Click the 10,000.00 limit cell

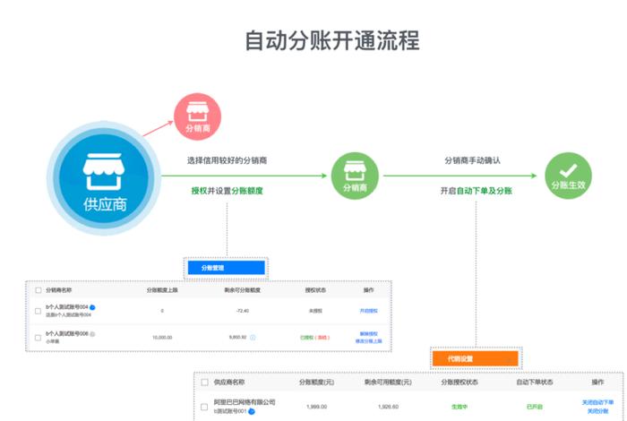(x=162, y=338)
